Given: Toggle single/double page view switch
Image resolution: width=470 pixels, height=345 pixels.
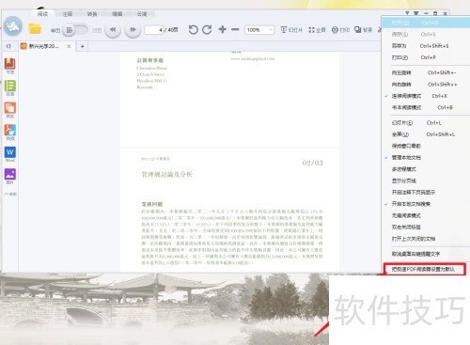Looking at the screenshot, I should [75, 30].
